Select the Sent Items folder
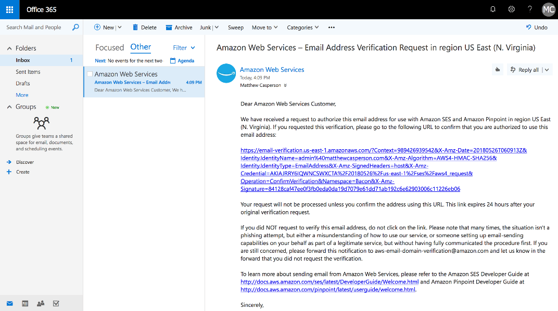 tap(28, 72)
